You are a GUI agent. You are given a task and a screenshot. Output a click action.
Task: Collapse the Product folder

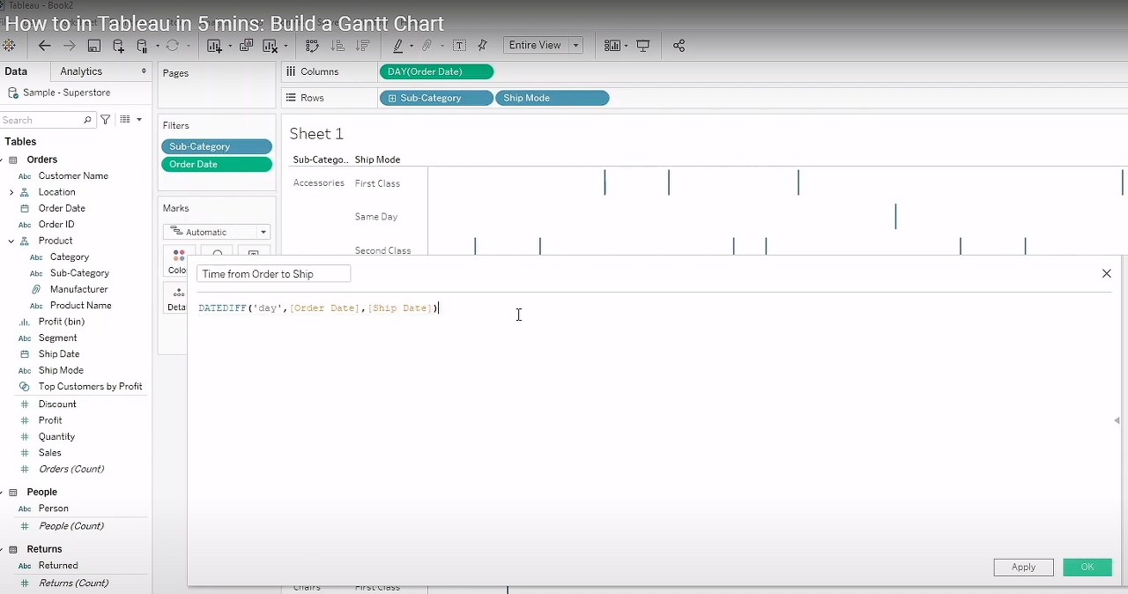pyautogui.click(x=11, y=241)
